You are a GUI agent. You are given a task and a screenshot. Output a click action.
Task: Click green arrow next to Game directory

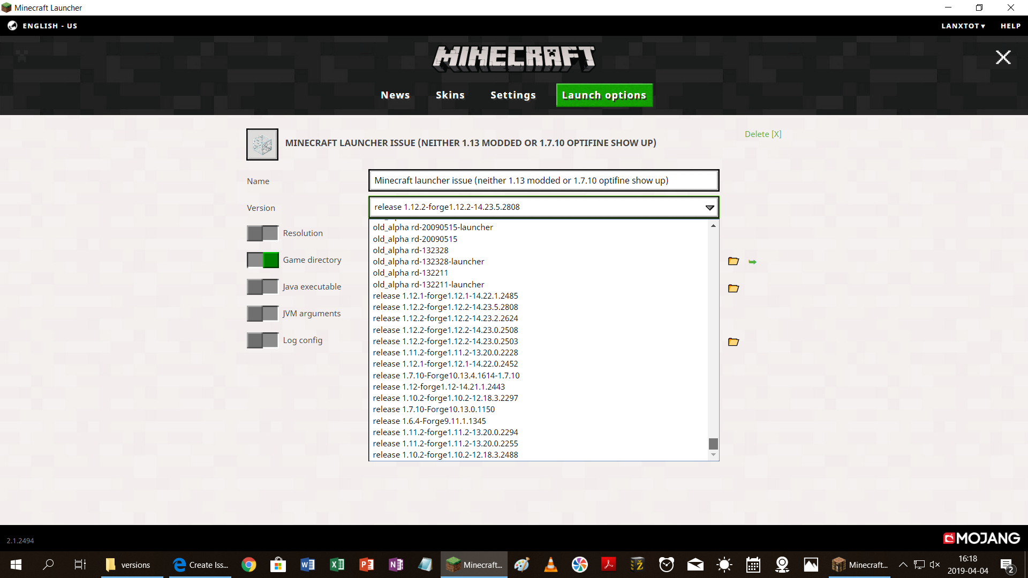(x=752, y=262)
